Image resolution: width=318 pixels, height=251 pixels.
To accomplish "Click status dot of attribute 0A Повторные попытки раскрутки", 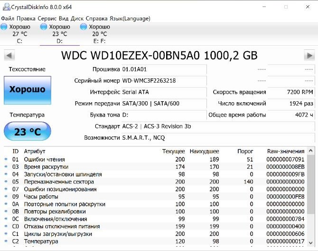I will [6, 204].
